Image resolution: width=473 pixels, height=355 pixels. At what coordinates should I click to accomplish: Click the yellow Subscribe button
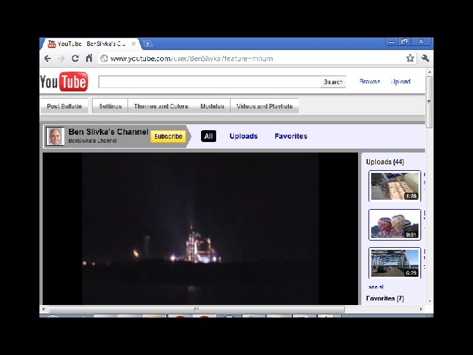pos(168,137)
